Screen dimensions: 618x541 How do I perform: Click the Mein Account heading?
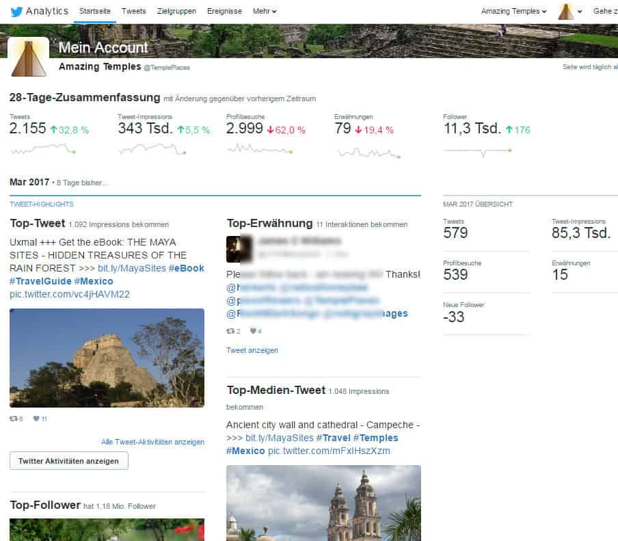103,48
